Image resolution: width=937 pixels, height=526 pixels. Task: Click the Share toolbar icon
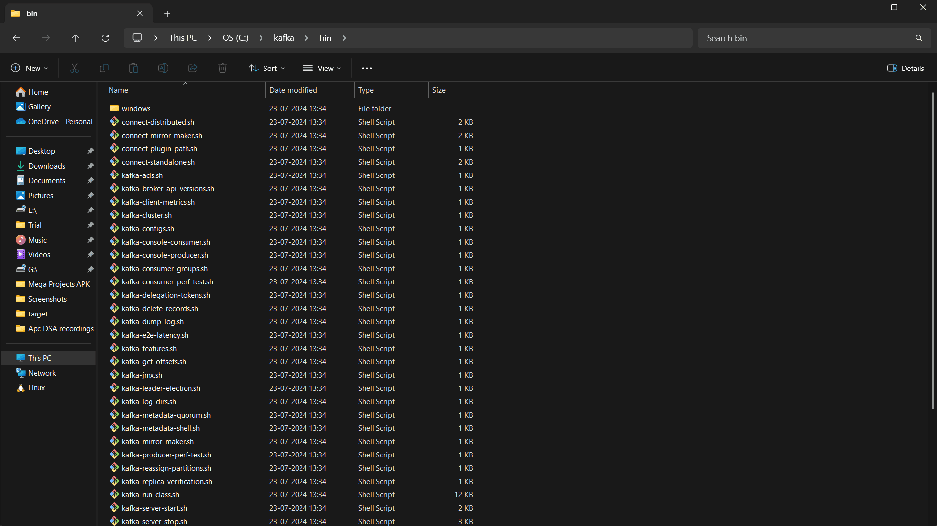[x=193, y=68]
